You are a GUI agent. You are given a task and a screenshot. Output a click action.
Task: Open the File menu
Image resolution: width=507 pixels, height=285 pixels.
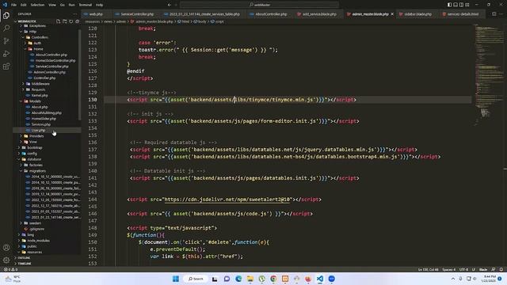[x=13, y=5]
